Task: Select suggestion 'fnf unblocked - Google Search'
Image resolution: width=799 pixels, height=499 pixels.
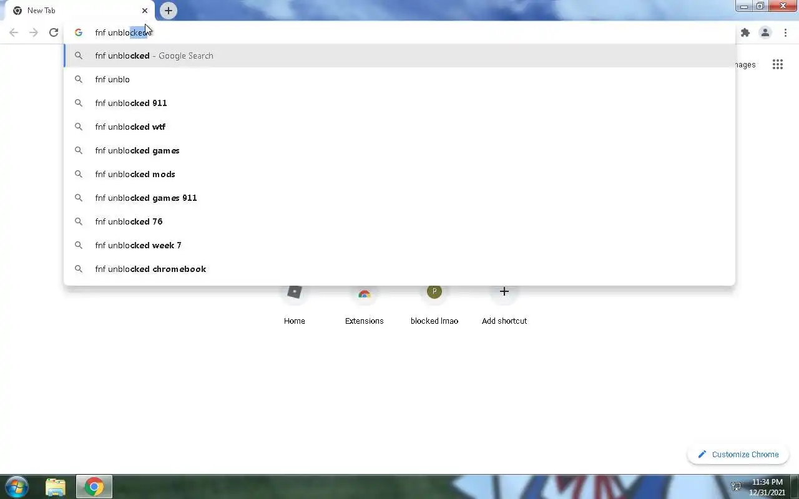Action: (x=399, y=56)
